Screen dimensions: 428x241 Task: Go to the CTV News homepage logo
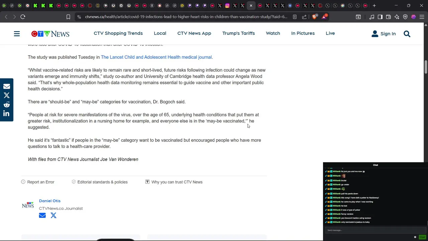pyautogui.click(x=50, y=34)
